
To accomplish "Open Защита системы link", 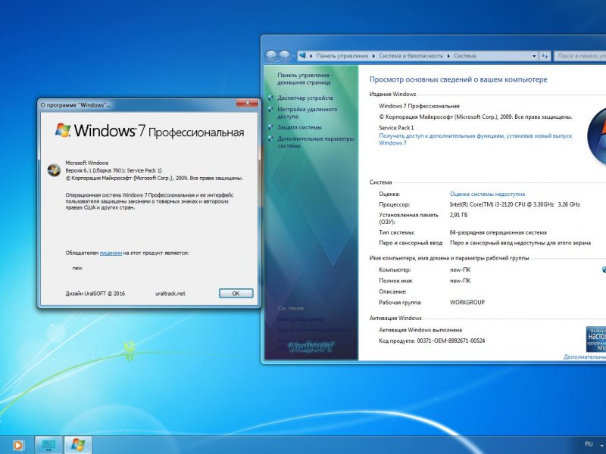I will [299, 127].
